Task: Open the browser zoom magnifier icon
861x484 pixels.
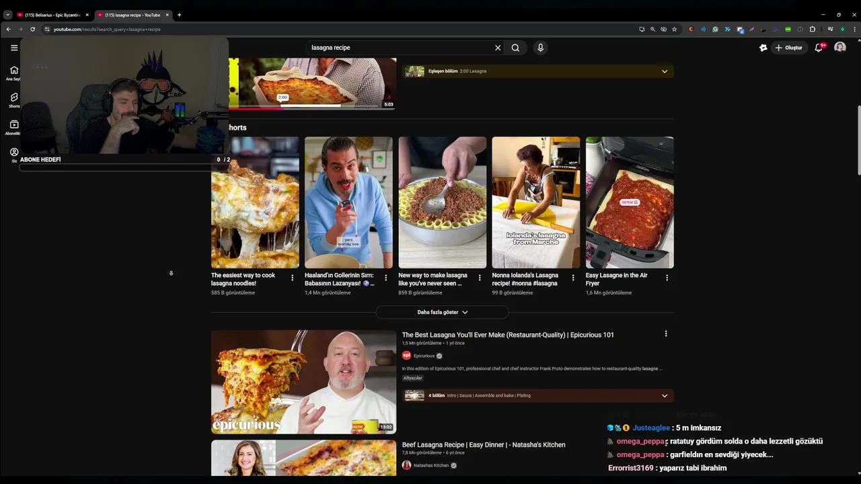Action: point(652,29)
